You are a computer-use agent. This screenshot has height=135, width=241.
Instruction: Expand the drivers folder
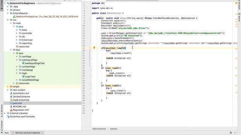click(8, 10)
